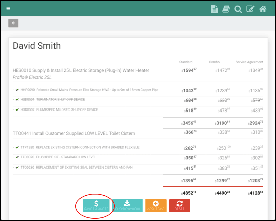Select Service Agreement grand total $4128
Viewport: 276px width, 221px height.
pos(256,193)
